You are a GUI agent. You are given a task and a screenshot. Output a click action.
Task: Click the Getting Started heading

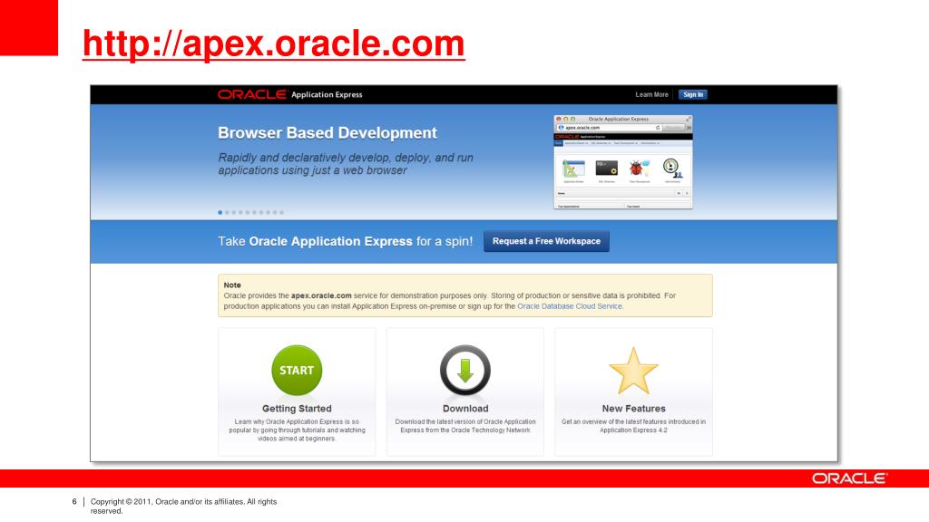click(297, 409)
